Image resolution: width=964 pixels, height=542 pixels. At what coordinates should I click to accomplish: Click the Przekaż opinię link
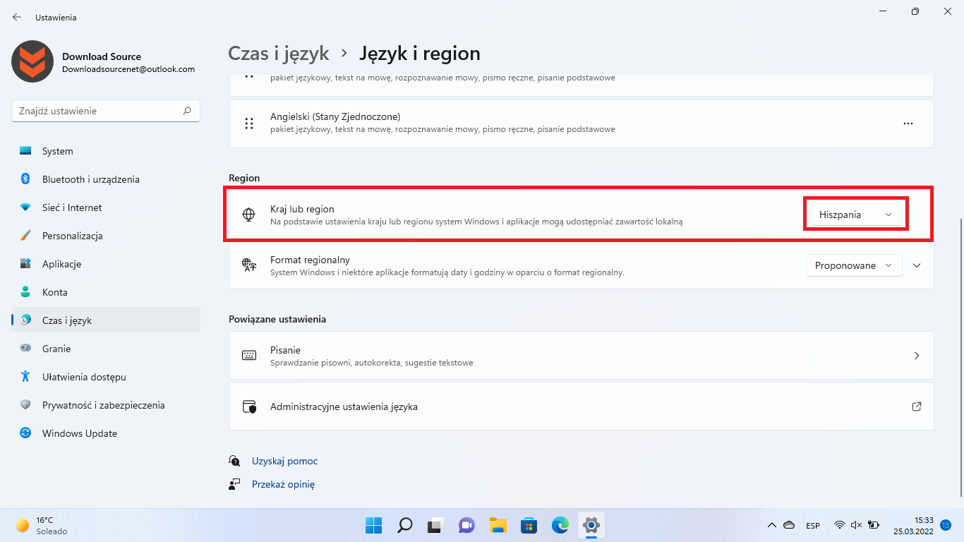click(283, 484)
